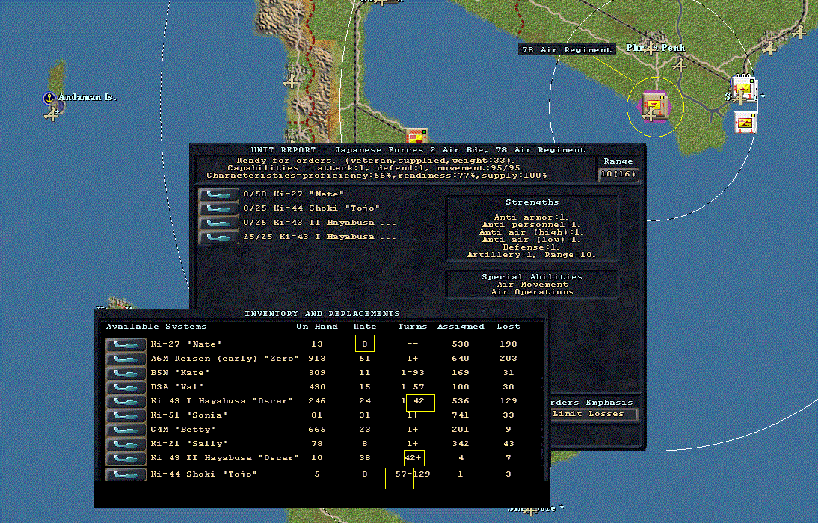Screen dimensions: 818x523
Task: Click the Ki-44 Shoki "Tojo" unit report icon
Action: (218, 208)
